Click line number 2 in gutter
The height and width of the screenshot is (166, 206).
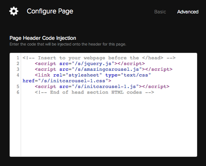click(x=18, y=63)
